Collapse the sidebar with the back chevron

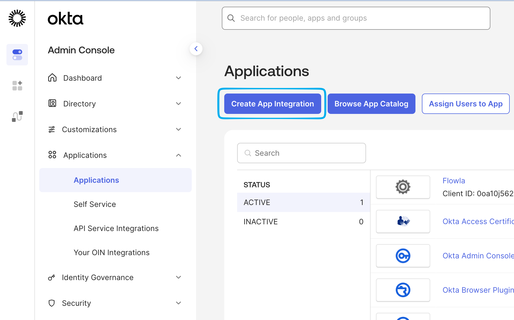(x=196, y=49)
